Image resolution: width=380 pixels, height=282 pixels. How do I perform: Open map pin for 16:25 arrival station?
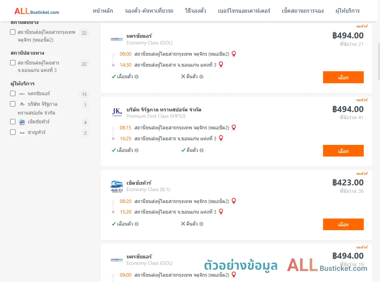[221, 138]
